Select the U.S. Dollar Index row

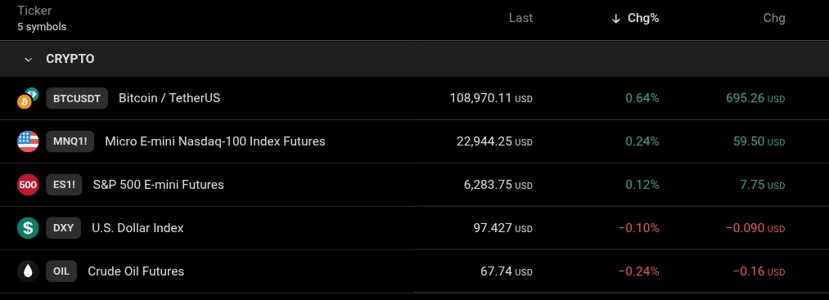414,228
